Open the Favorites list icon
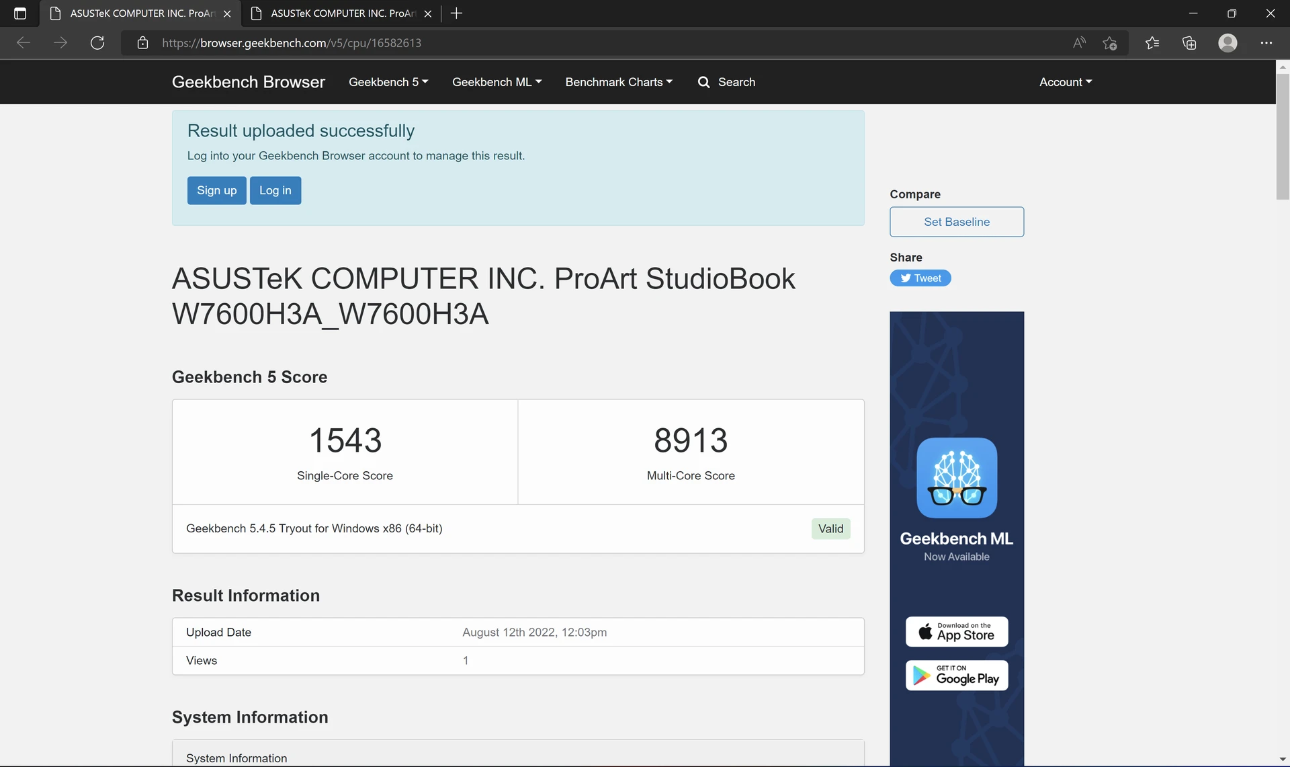 pos(1152,43)
